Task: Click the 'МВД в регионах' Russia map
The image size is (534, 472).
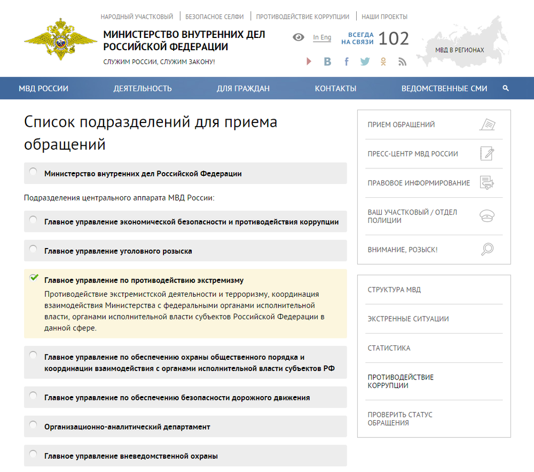Action: pos(460,50)
